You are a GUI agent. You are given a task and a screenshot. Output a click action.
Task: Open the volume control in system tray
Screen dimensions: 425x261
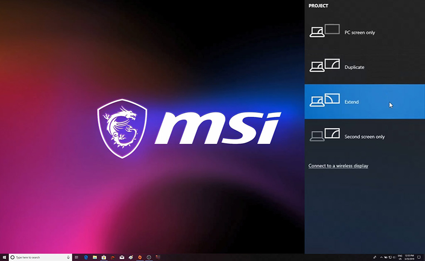pyautogui.click(x=394, y=257)
